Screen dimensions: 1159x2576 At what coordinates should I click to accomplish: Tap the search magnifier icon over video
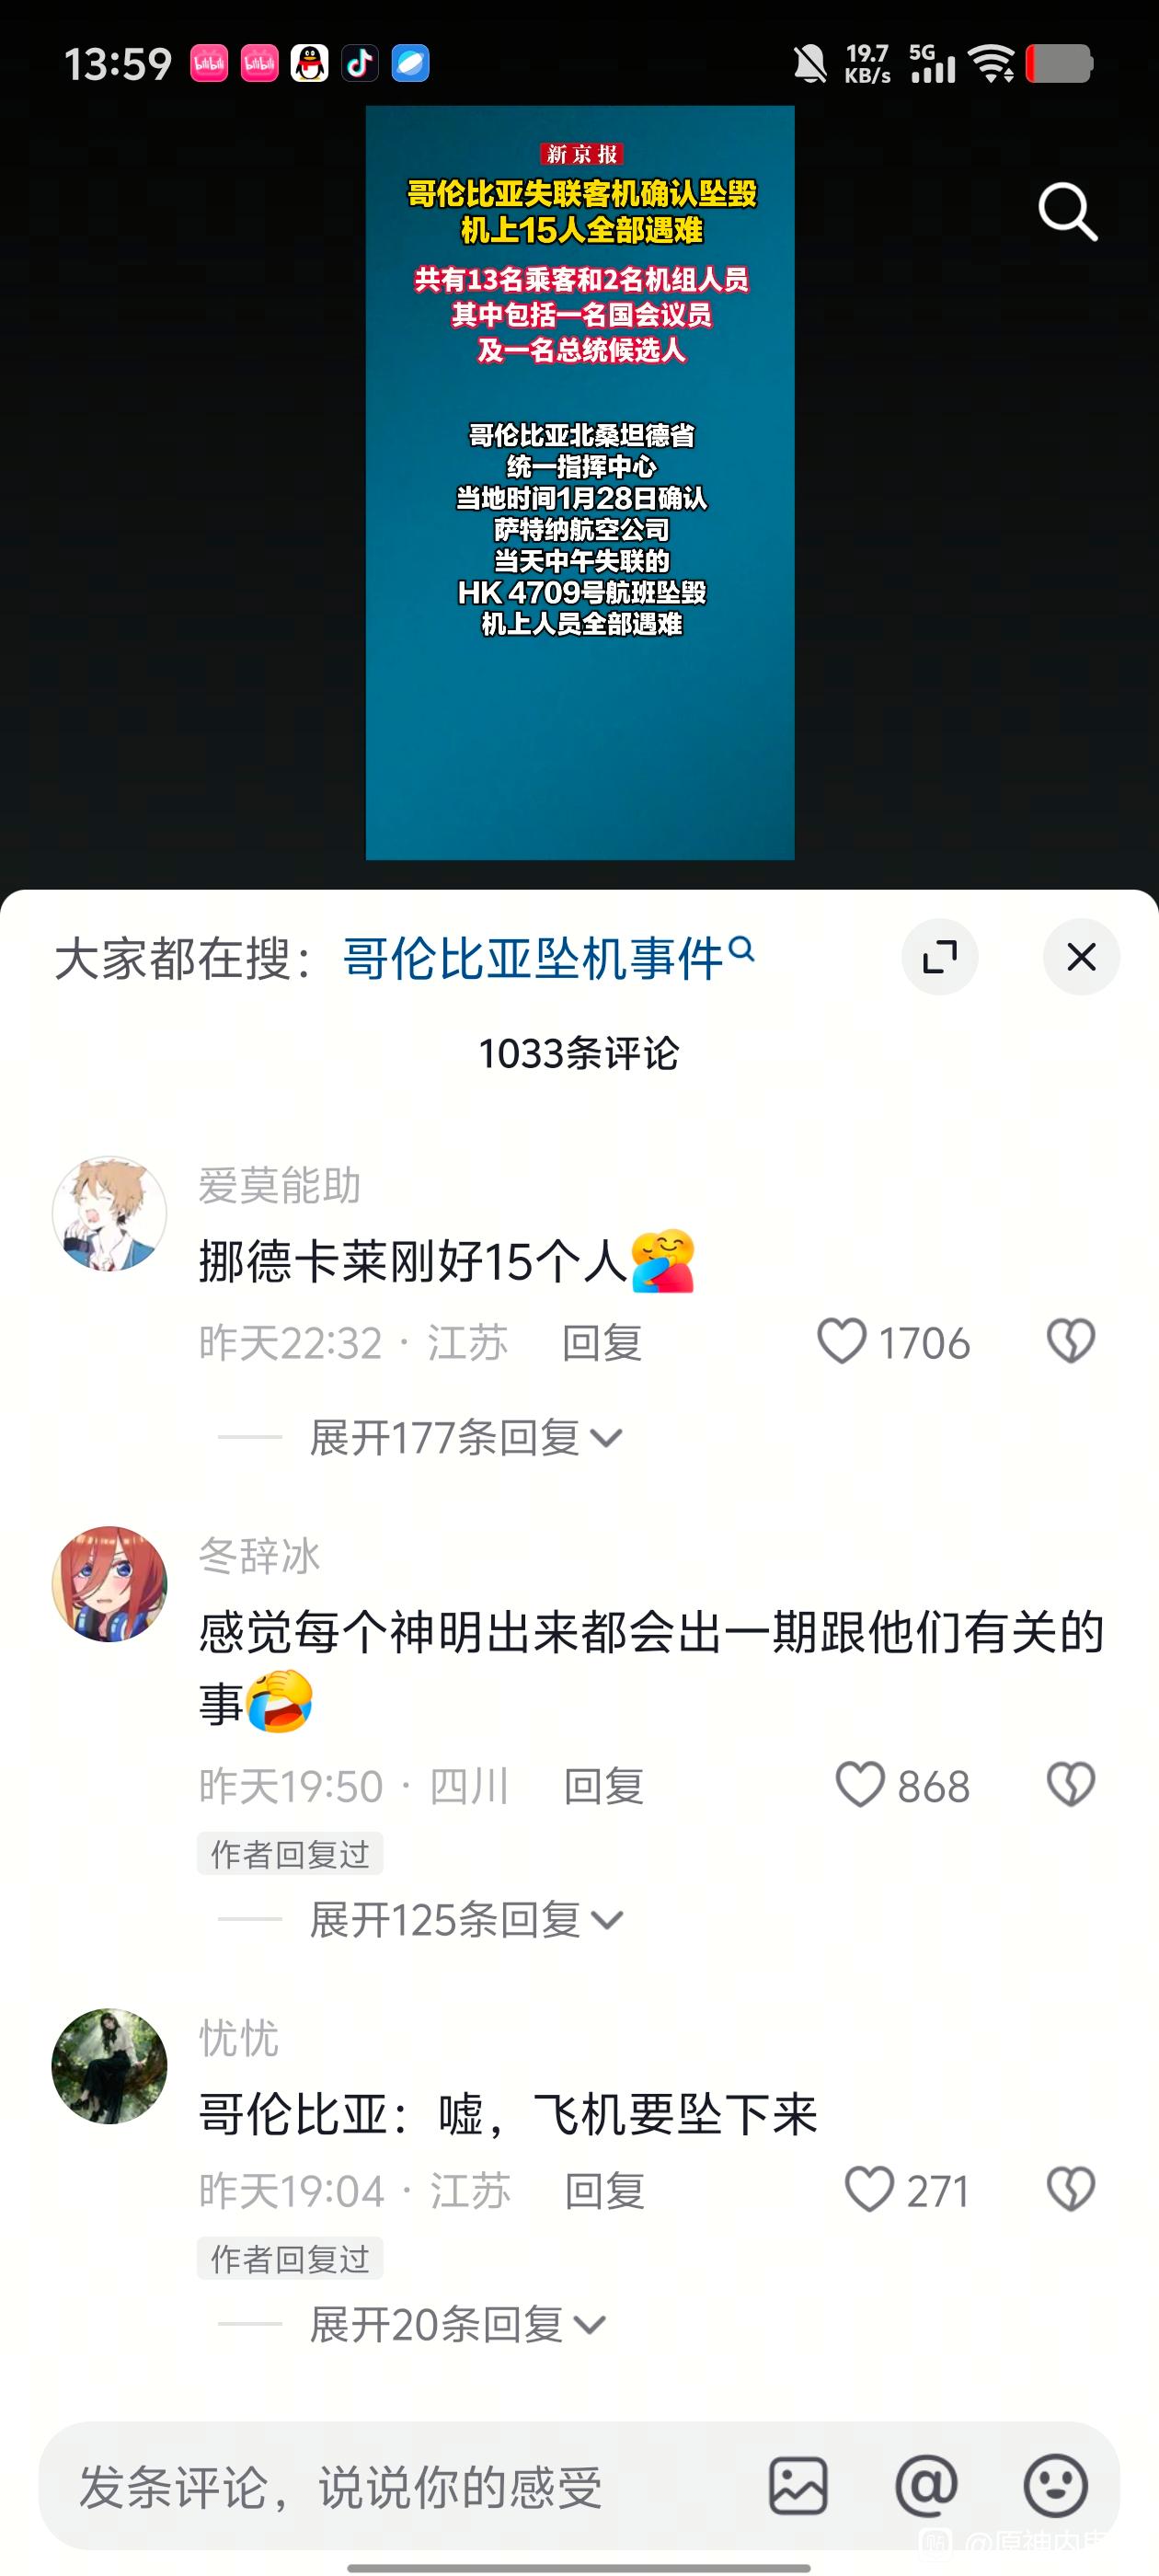click(1068, 211)
